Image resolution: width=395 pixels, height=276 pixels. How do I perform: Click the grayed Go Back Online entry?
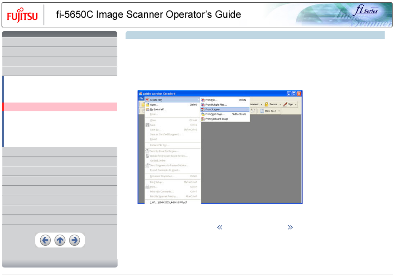172,161
